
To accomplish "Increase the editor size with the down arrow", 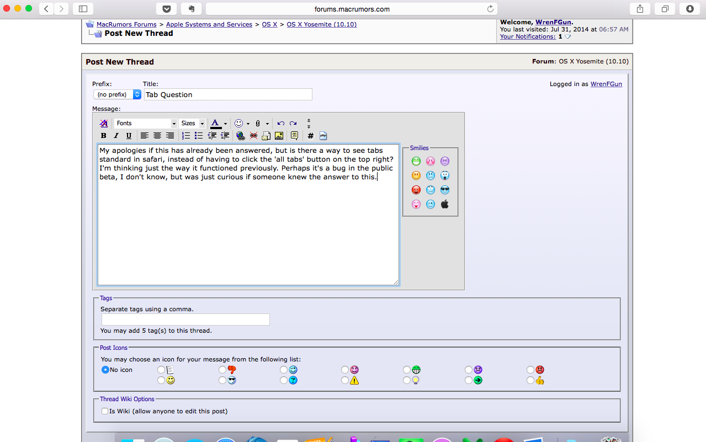I will 309,126.
